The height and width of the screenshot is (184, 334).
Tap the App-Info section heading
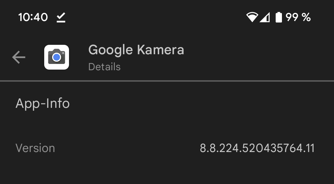[43, 103]
